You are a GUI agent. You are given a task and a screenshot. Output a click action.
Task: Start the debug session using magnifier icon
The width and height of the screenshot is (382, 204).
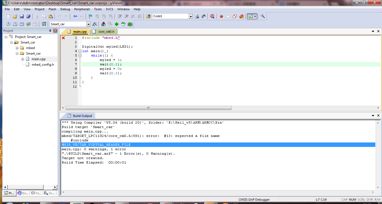(212, 16)
